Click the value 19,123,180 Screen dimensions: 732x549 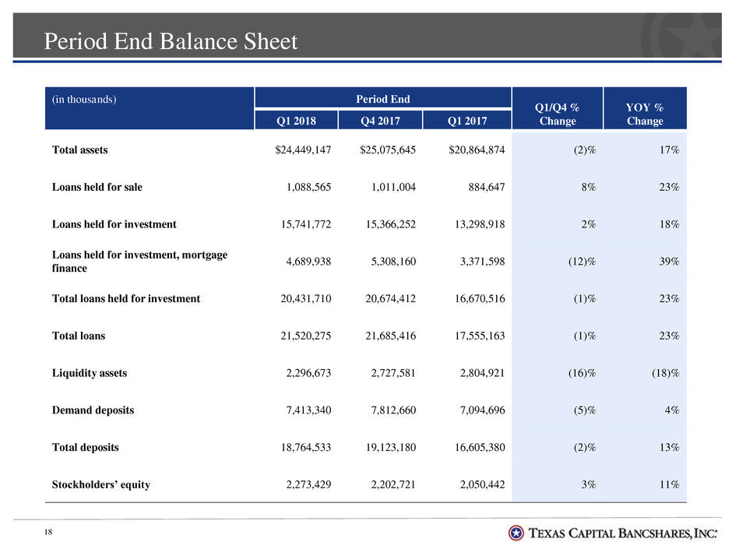pos(391,448)
